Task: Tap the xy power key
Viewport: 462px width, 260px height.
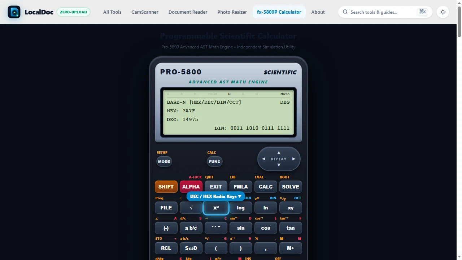Action: tap(291, 208)
